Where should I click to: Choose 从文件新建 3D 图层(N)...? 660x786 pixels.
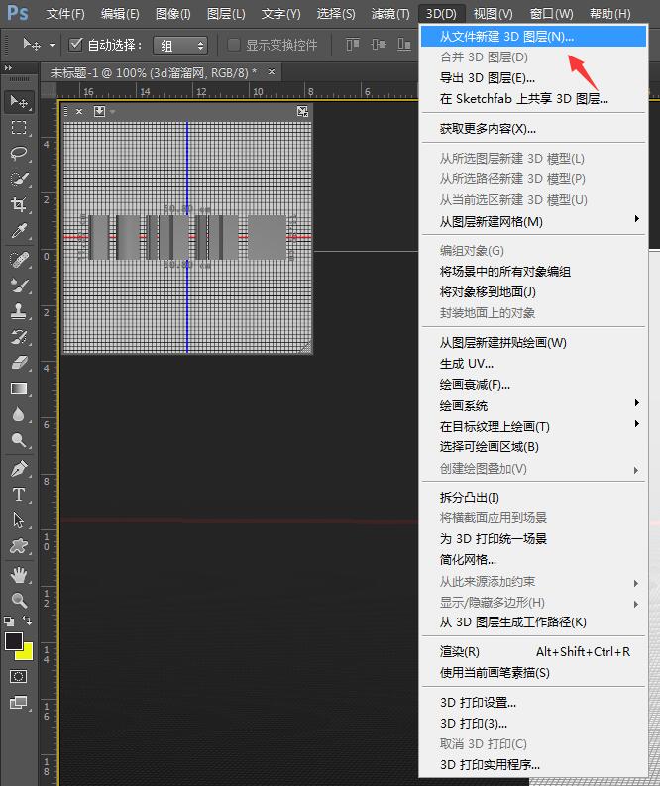(x=533, y=36)
